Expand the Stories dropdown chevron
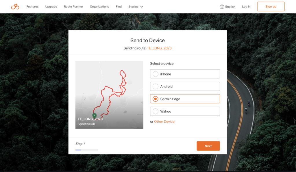296x172 pixels. 142,7
